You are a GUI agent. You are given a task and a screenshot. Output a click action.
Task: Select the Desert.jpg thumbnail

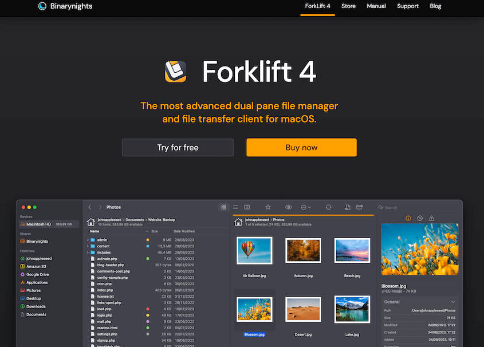coord(303,309)
